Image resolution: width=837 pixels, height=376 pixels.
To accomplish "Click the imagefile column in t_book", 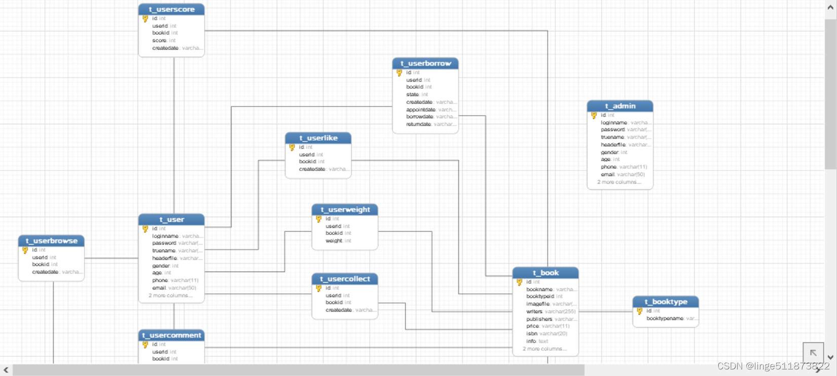I will 551,304.
